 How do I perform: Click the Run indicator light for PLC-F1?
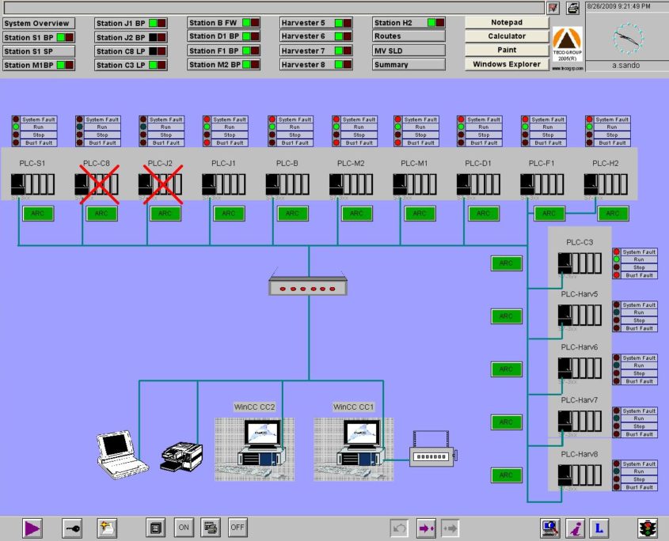(x=524, y=126)
